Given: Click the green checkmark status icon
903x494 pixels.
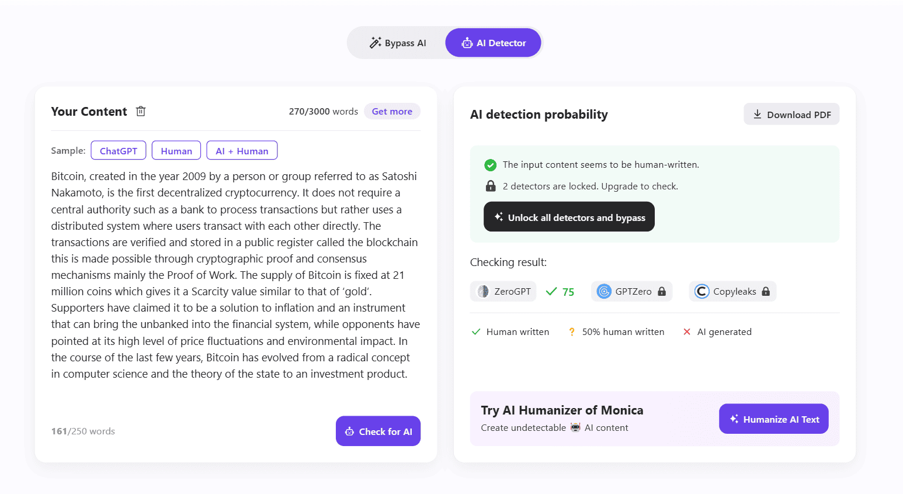Looking at the screenshot, I should tap(491, 165).
